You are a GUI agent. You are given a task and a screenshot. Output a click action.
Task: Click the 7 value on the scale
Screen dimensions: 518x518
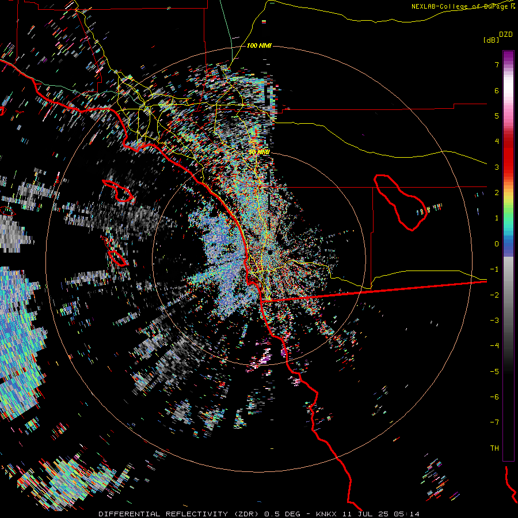pos(497,64)
